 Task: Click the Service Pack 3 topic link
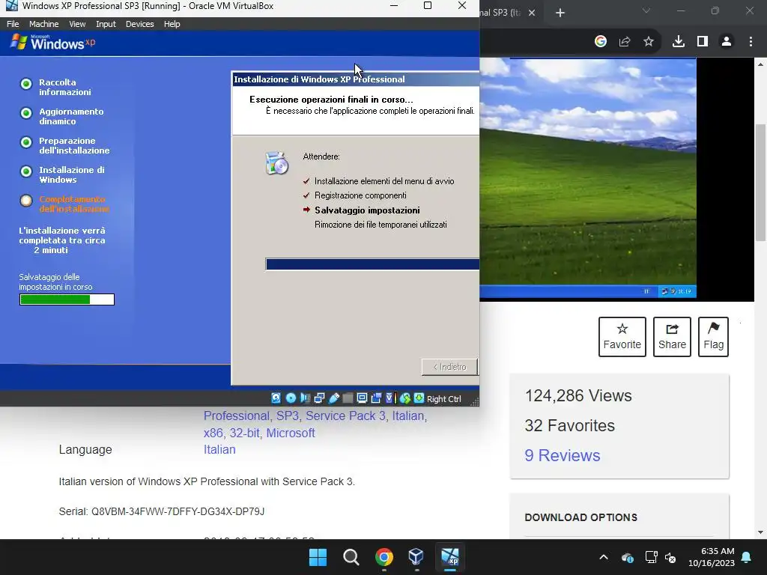pos(345,416)
